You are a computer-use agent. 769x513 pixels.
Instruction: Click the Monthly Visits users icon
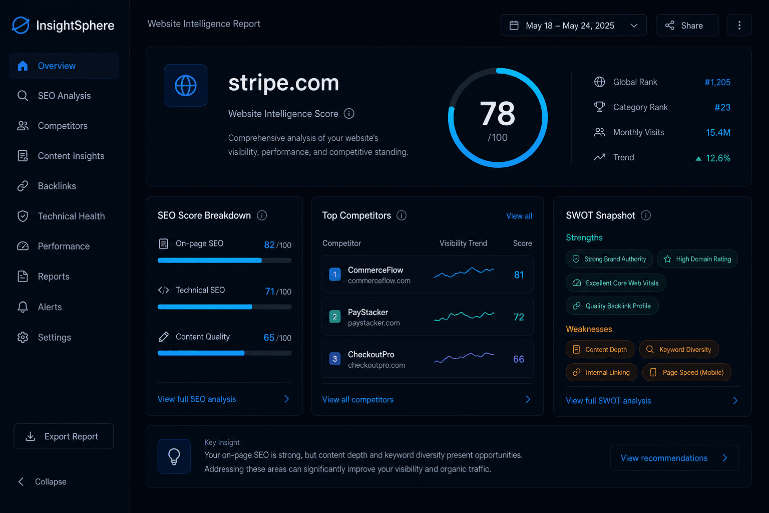pos(599,132)
